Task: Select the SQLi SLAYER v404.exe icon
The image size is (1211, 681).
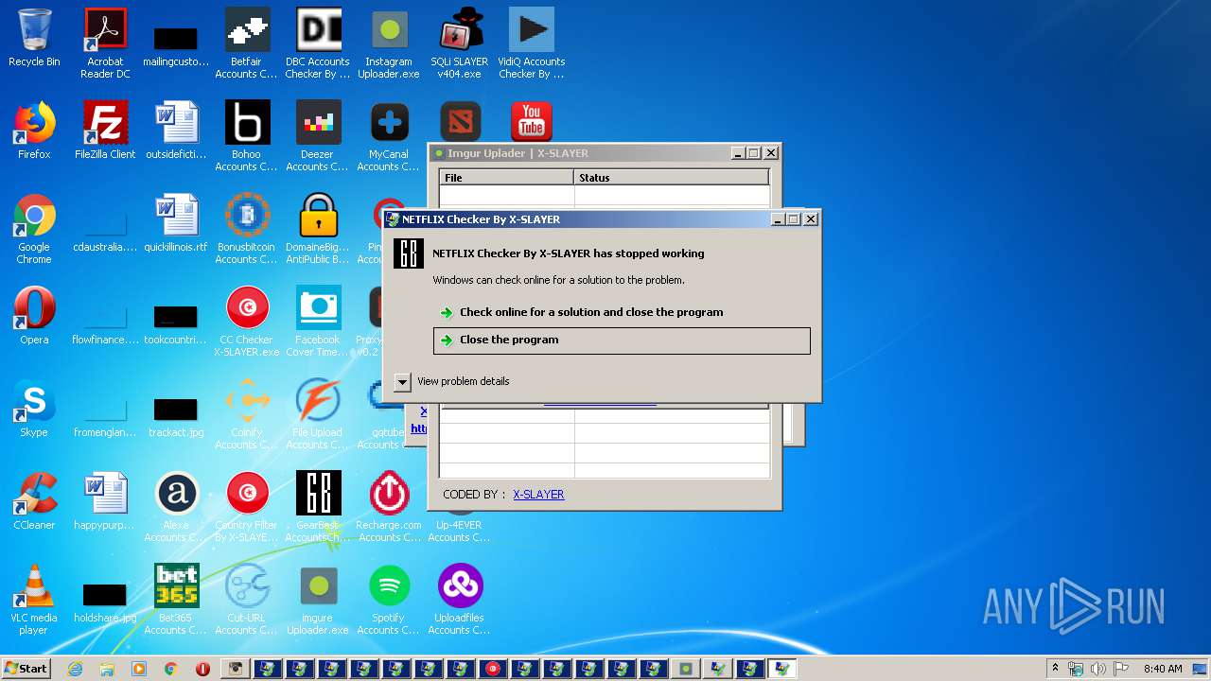Action: coord(460,43)
